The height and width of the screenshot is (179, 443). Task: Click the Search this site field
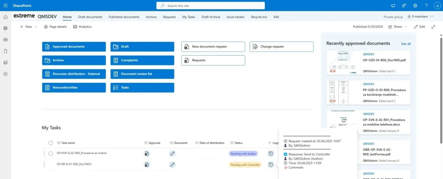point(210,6)
